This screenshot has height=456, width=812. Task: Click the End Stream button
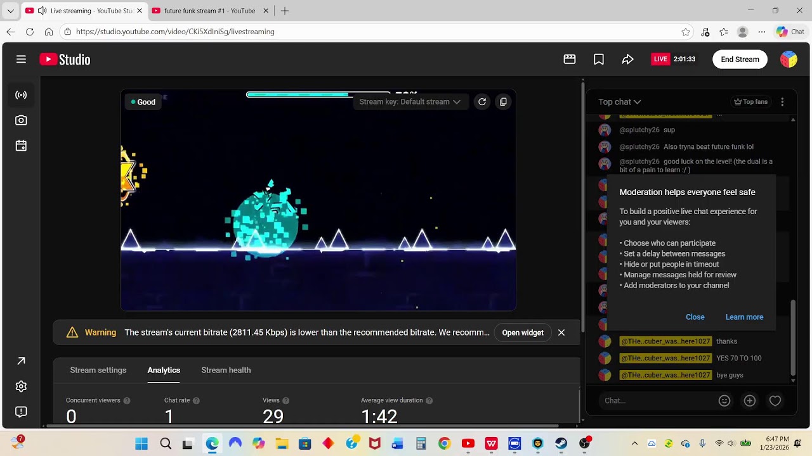[x=740, y=59]
